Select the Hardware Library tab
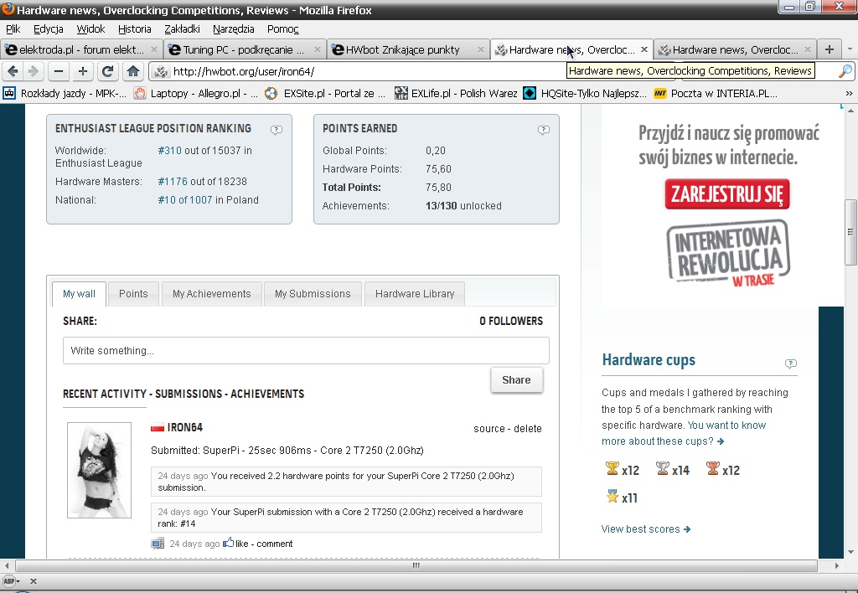Image resolution: width=858 pixels, height=593 pixels. [415, 294]
